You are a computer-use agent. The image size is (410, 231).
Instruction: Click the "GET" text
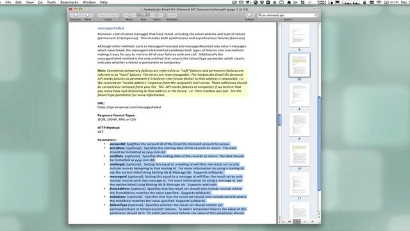101,132
